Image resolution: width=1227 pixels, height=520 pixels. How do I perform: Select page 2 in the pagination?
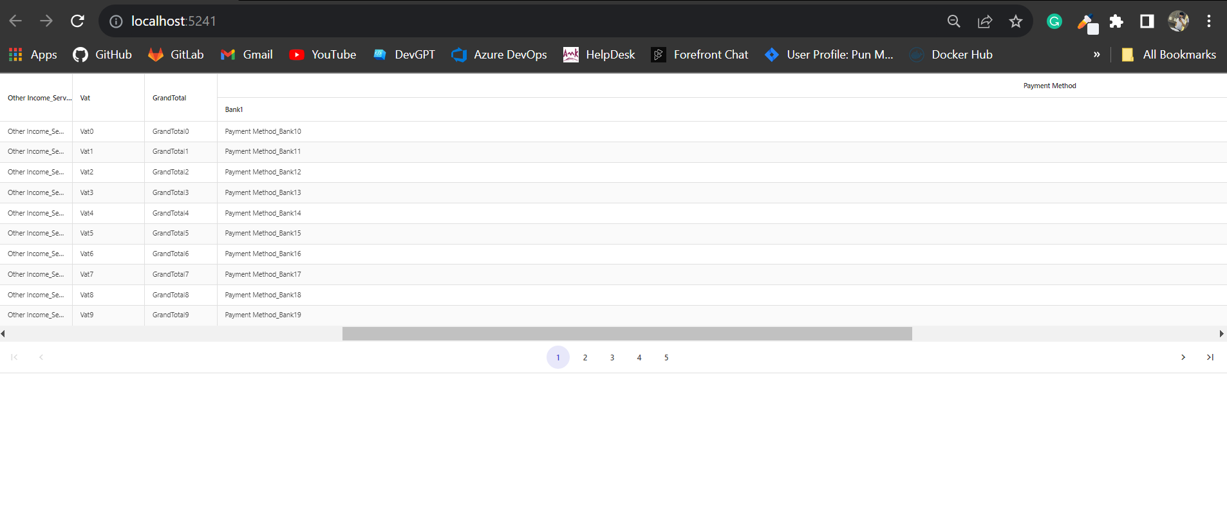coord(585,357)
